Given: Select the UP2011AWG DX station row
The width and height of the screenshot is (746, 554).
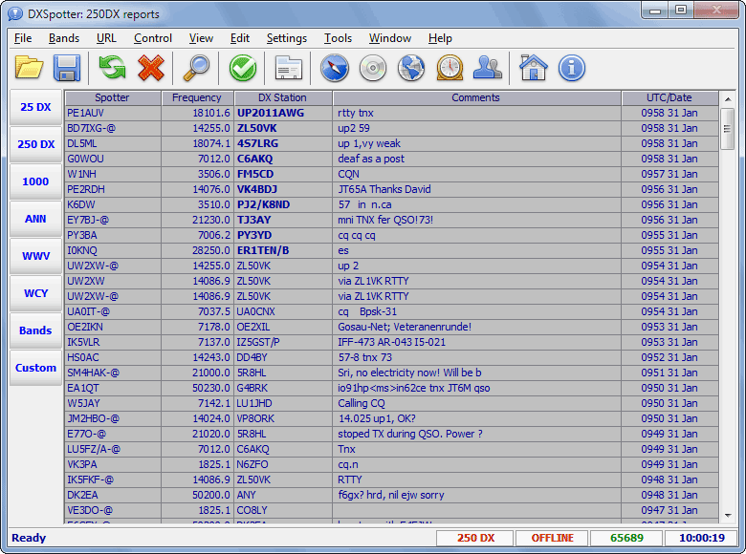Looking at the screenshot, I should (x=271, y=113).
